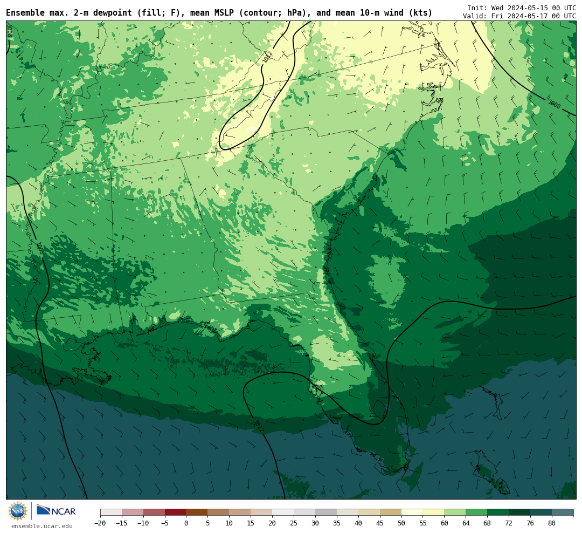Click the 30 colorbar tick label
582x533 pixels.
[315, 523]
